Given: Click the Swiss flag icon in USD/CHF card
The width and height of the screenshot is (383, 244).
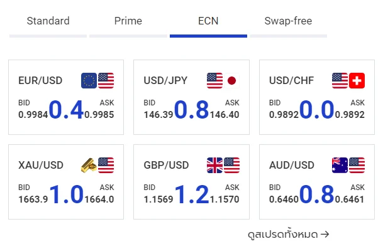Looking at the screenshot, I should pos(357,81).
